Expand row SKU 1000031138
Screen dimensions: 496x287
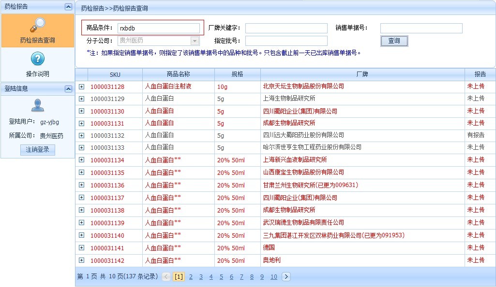(x=82, y=210)
